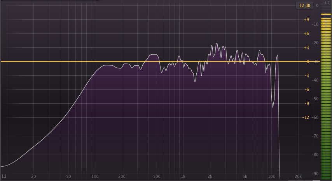Click the yellow -9 gain scale label
Screen dimensions: 332x181
(307, 103)
